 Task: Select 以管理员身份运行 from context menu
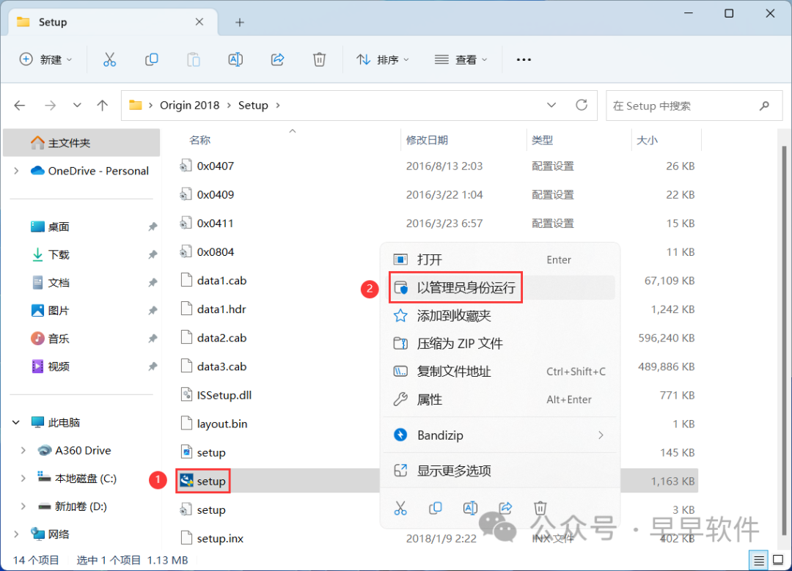(x=466, y=288)
